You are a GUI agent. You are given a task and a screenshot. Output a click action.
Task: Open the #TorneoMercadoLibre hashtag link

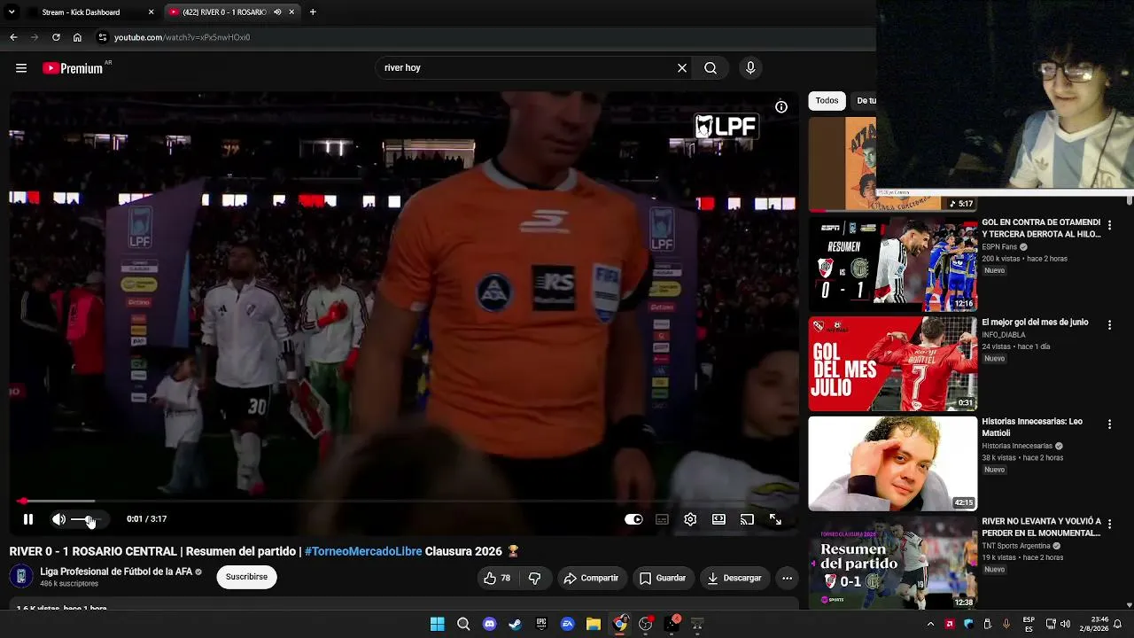pos(363,551)
